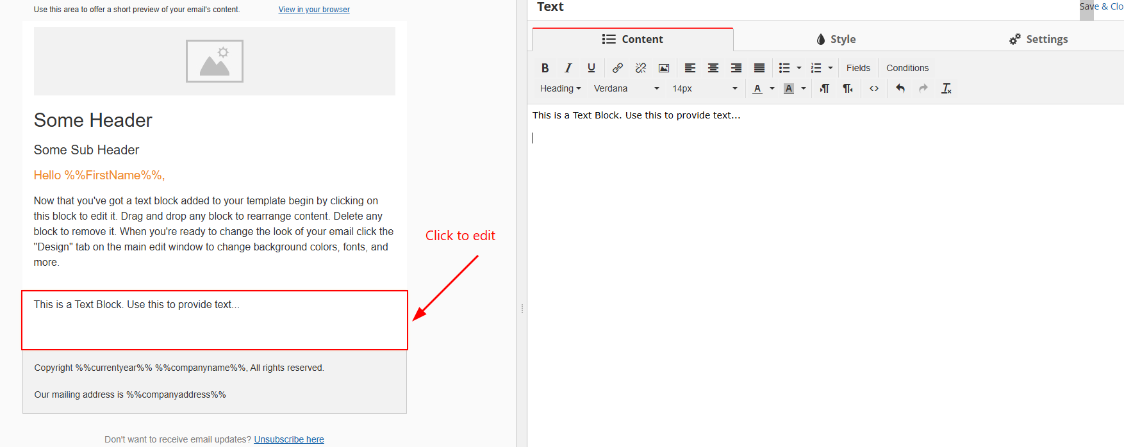This screenshot has width=1124, height=447.
Task: Align text right
Action: [736, 68]
